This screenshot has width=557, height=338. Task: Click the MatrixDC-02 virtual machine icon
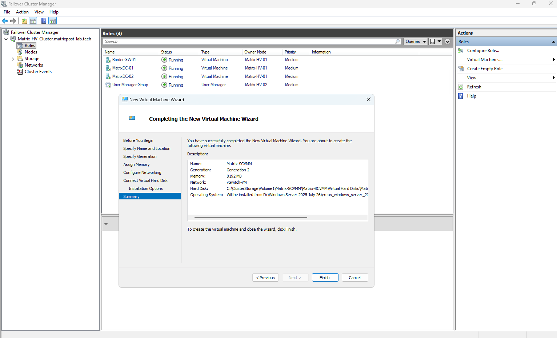pyautogui.click(x=108, y=76)
